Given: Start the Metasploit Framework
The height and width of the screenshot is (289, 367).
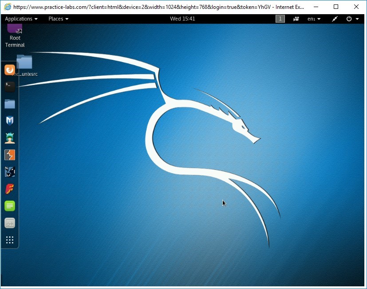Looking at the screenshot, I should coord(9,120).
